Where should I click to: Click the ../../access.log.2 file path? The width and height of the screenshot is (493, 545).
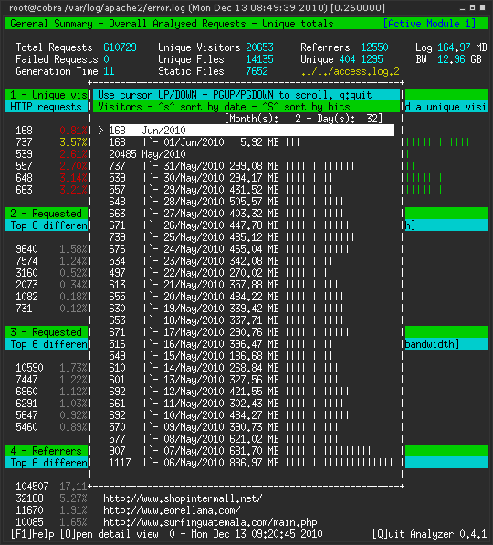[350, 71]
